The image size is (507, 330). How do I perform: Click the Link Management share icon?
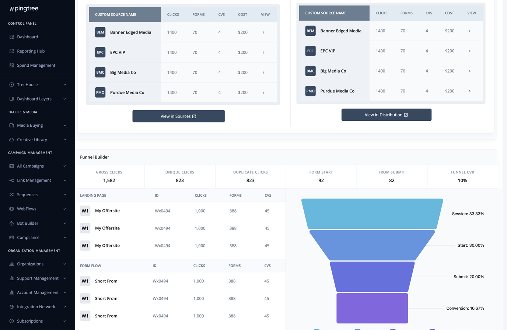pos(11,180)
